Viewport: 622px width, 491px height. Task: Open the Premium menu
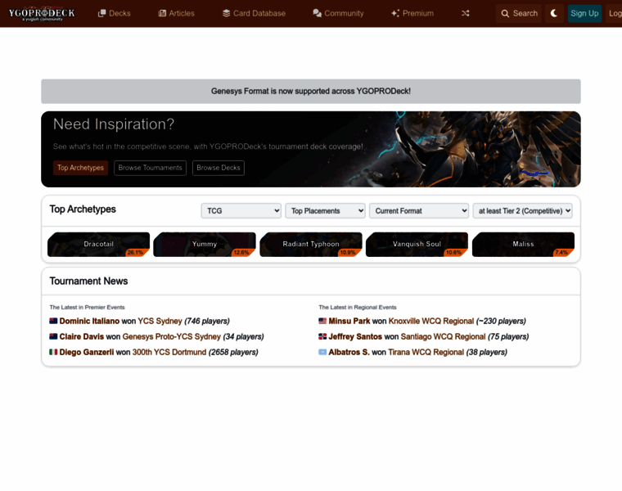pyautogui.click(x=412, y=13)
